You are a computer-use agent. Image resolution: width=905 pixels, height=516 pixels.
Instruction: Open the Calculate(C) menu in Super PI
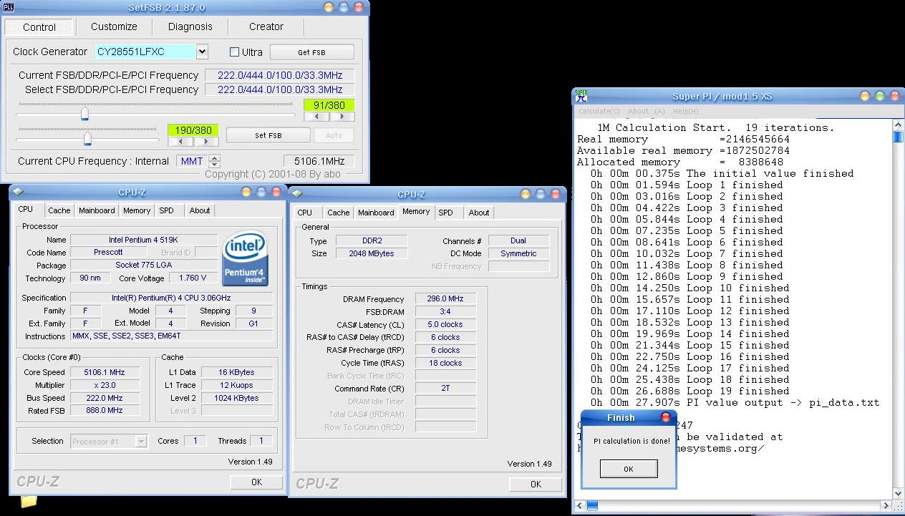pyautogui.click(x=599, y=111)
